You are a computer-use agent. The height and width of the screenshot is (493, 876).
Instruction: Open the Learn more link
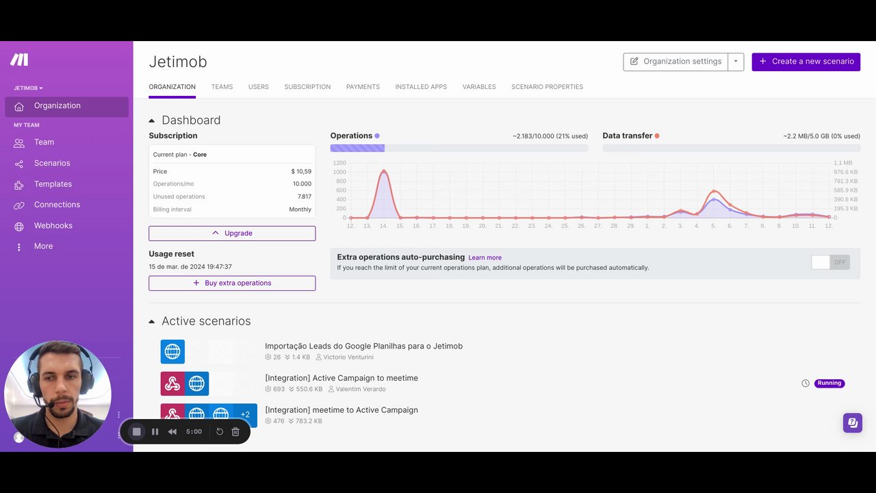click(485, 257)
